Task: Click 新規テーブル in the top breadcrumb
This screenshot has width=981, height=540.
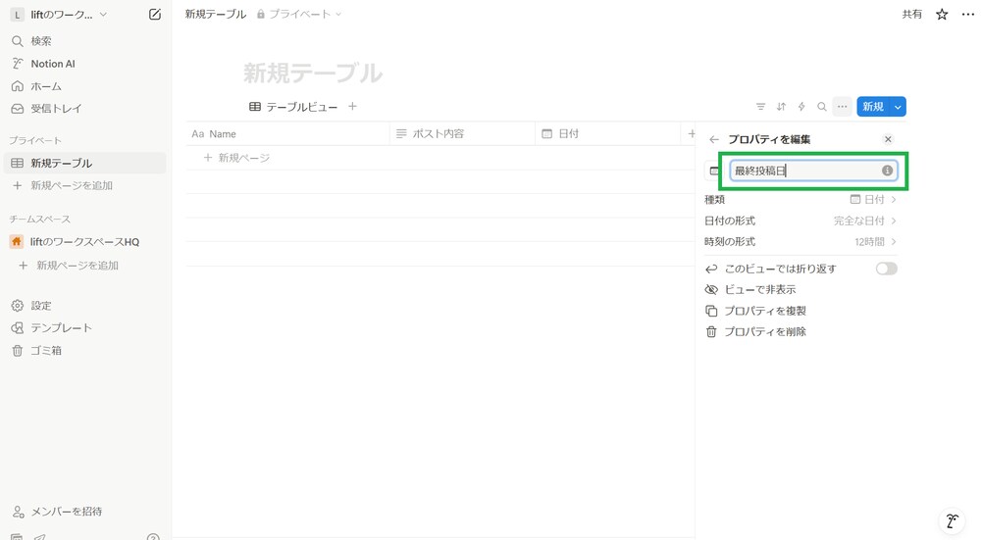Action: point(215,14)
